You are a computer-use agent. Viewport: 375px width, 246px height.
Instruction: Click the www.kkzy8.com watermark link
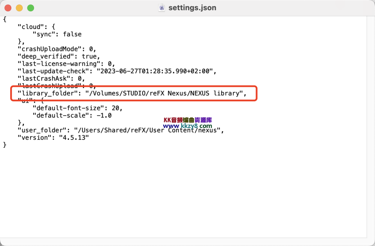coord(187,126)
